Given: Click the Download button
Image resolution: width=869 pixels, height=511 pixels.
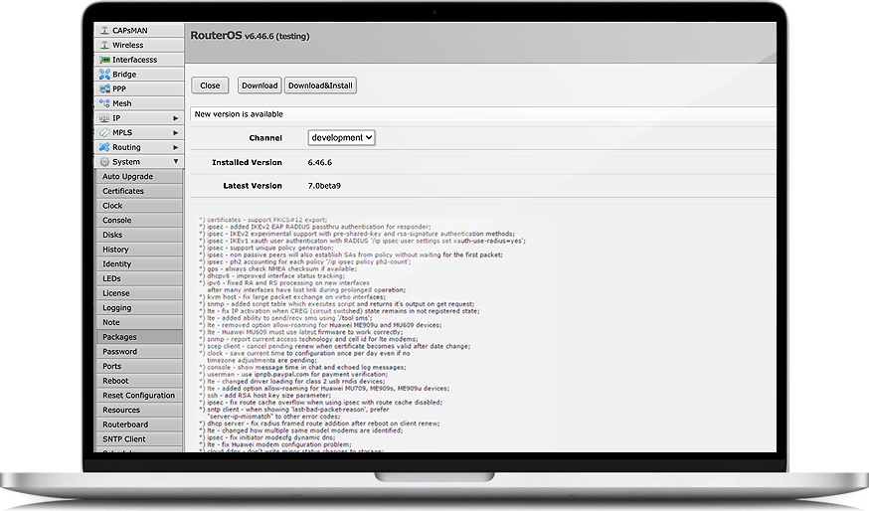Looking at the screenshot, I should [260, 85].
